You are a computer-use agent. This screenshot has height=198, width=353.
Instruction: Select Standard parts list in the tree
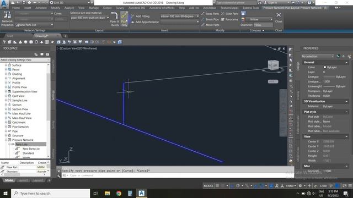[28, 153]
